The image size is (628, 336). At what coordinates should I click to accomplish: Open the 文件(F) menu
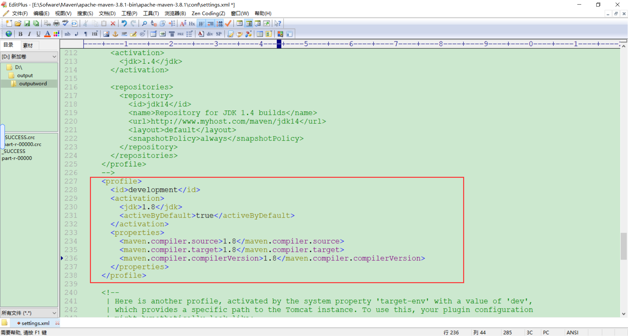click(20, 13)
